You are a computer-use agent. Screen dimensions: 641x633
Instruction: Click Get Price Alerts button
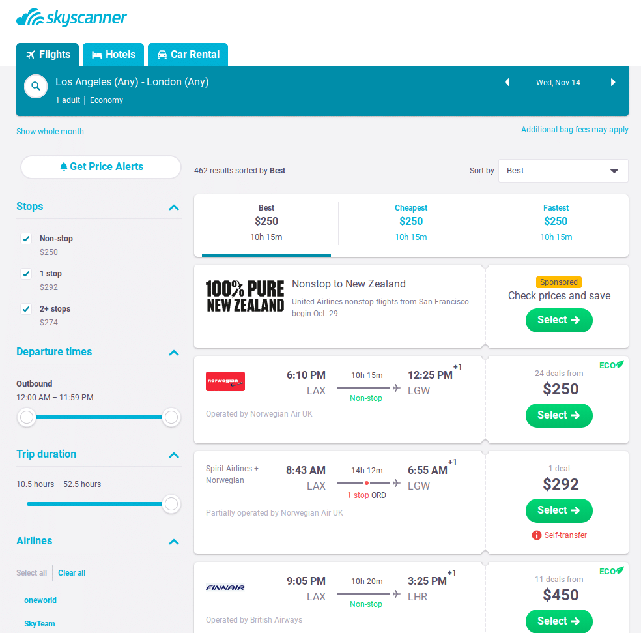point(101,167)
